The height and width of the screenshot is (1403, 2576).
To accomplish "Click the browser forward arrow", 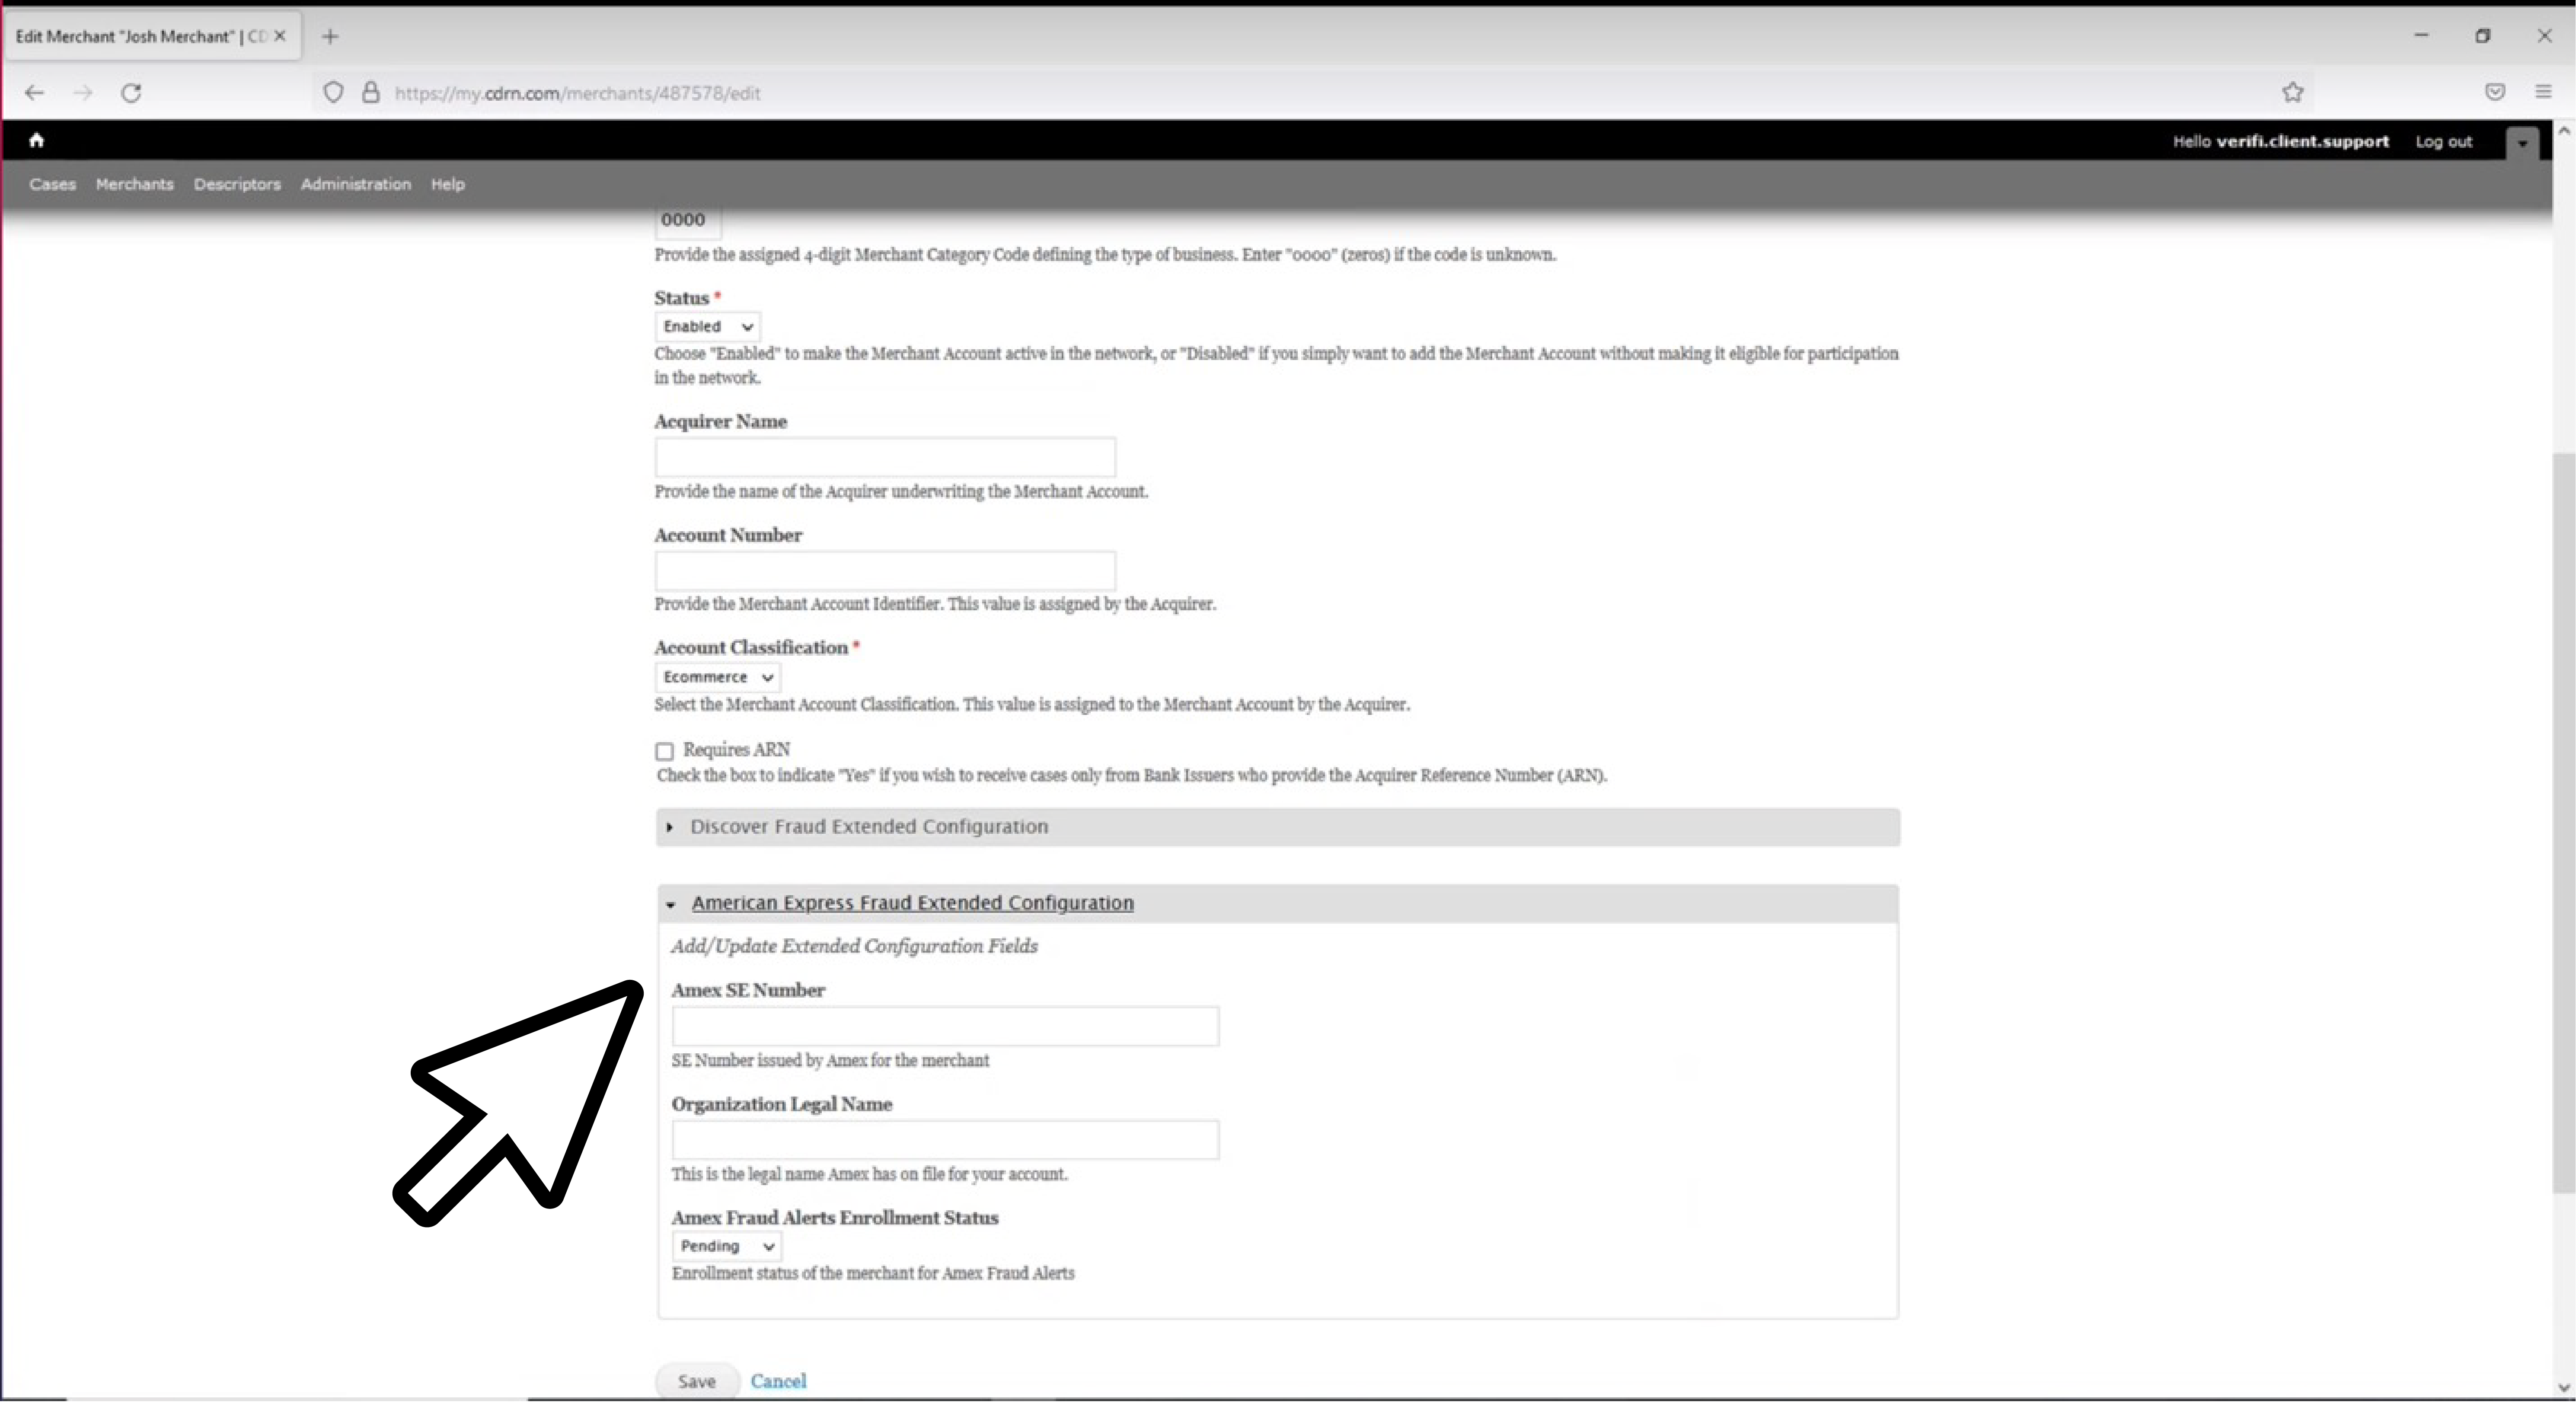I will click(83, 93).
